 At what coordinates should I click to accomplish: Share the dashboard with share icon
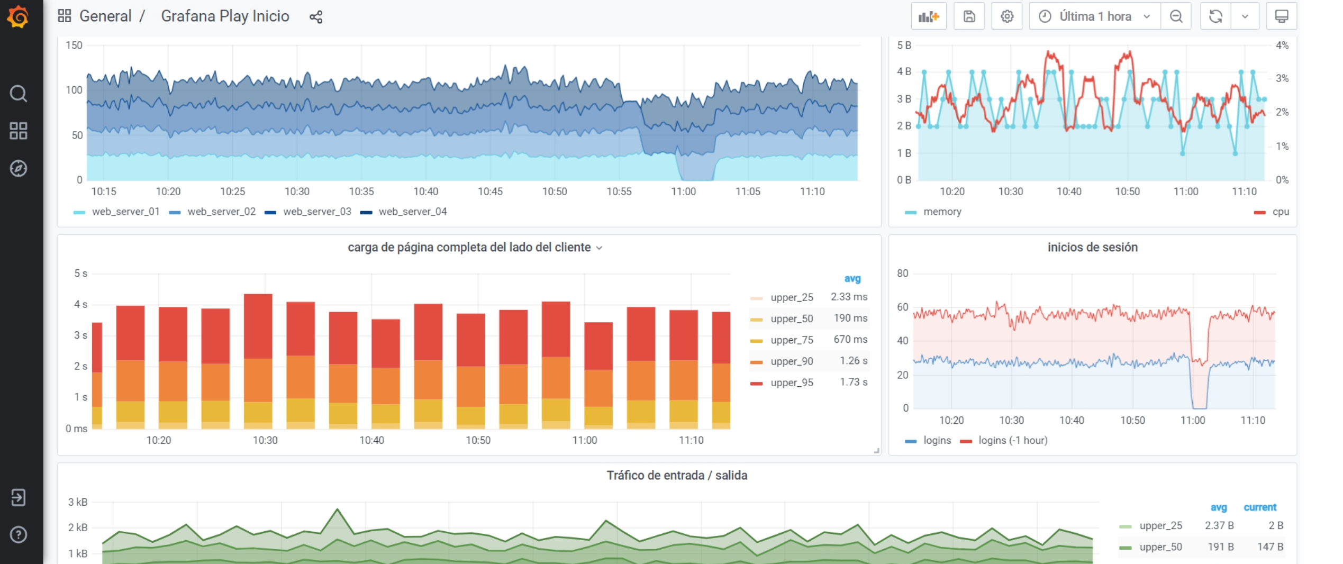tap(316, 17)
